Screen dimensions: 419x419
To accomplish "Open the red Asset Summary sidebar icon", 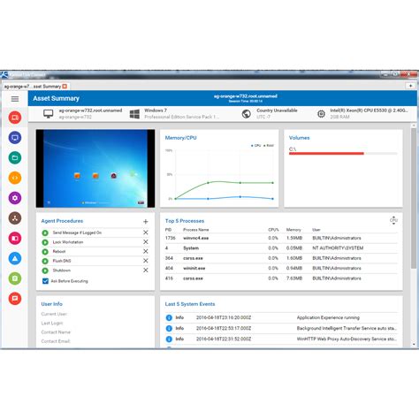I will pyautogui.click(x=15, y=118).
